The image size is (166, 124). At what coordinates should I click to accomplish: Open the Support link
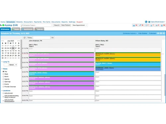(x=80, y=22)
